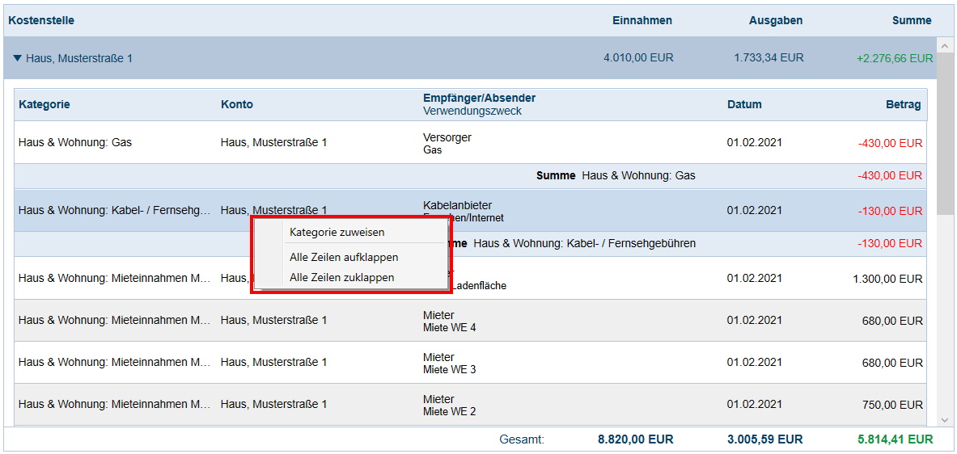Screen dimensions: 957x454
Task: Choose Alle Zeilen aufklappen menu entry
Action: (344, 257)
